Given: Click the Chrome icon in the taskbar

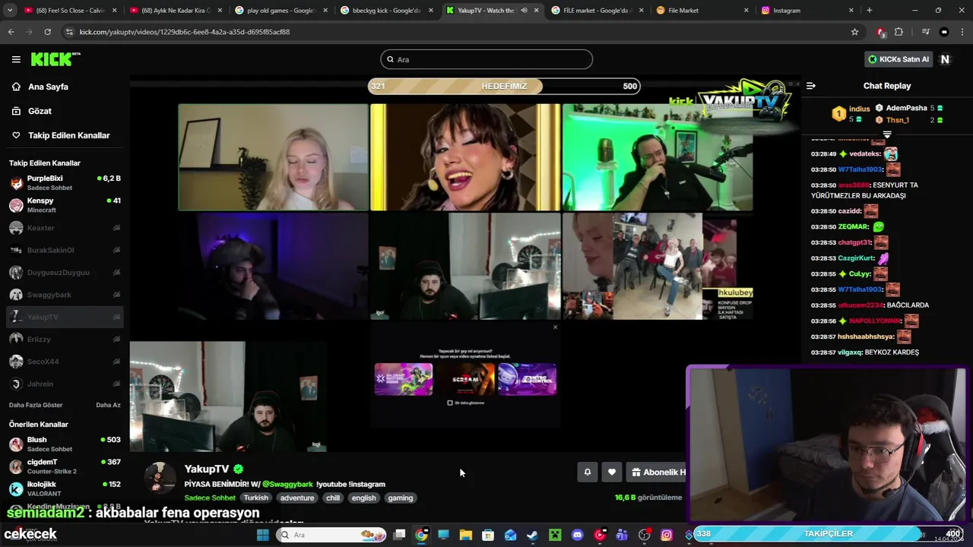Looking at the screenshot, I should (421, 535).
